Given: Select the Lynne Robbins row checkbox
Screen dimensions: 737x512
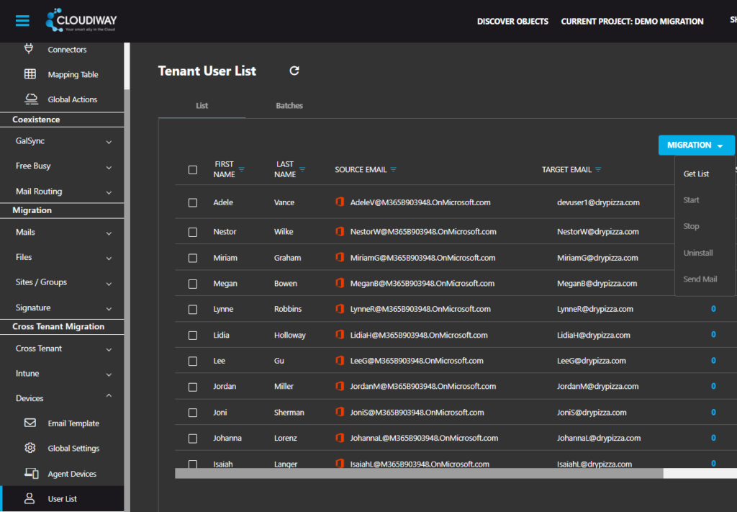Looking at the screenshot, I should click(x=193, y=310).
